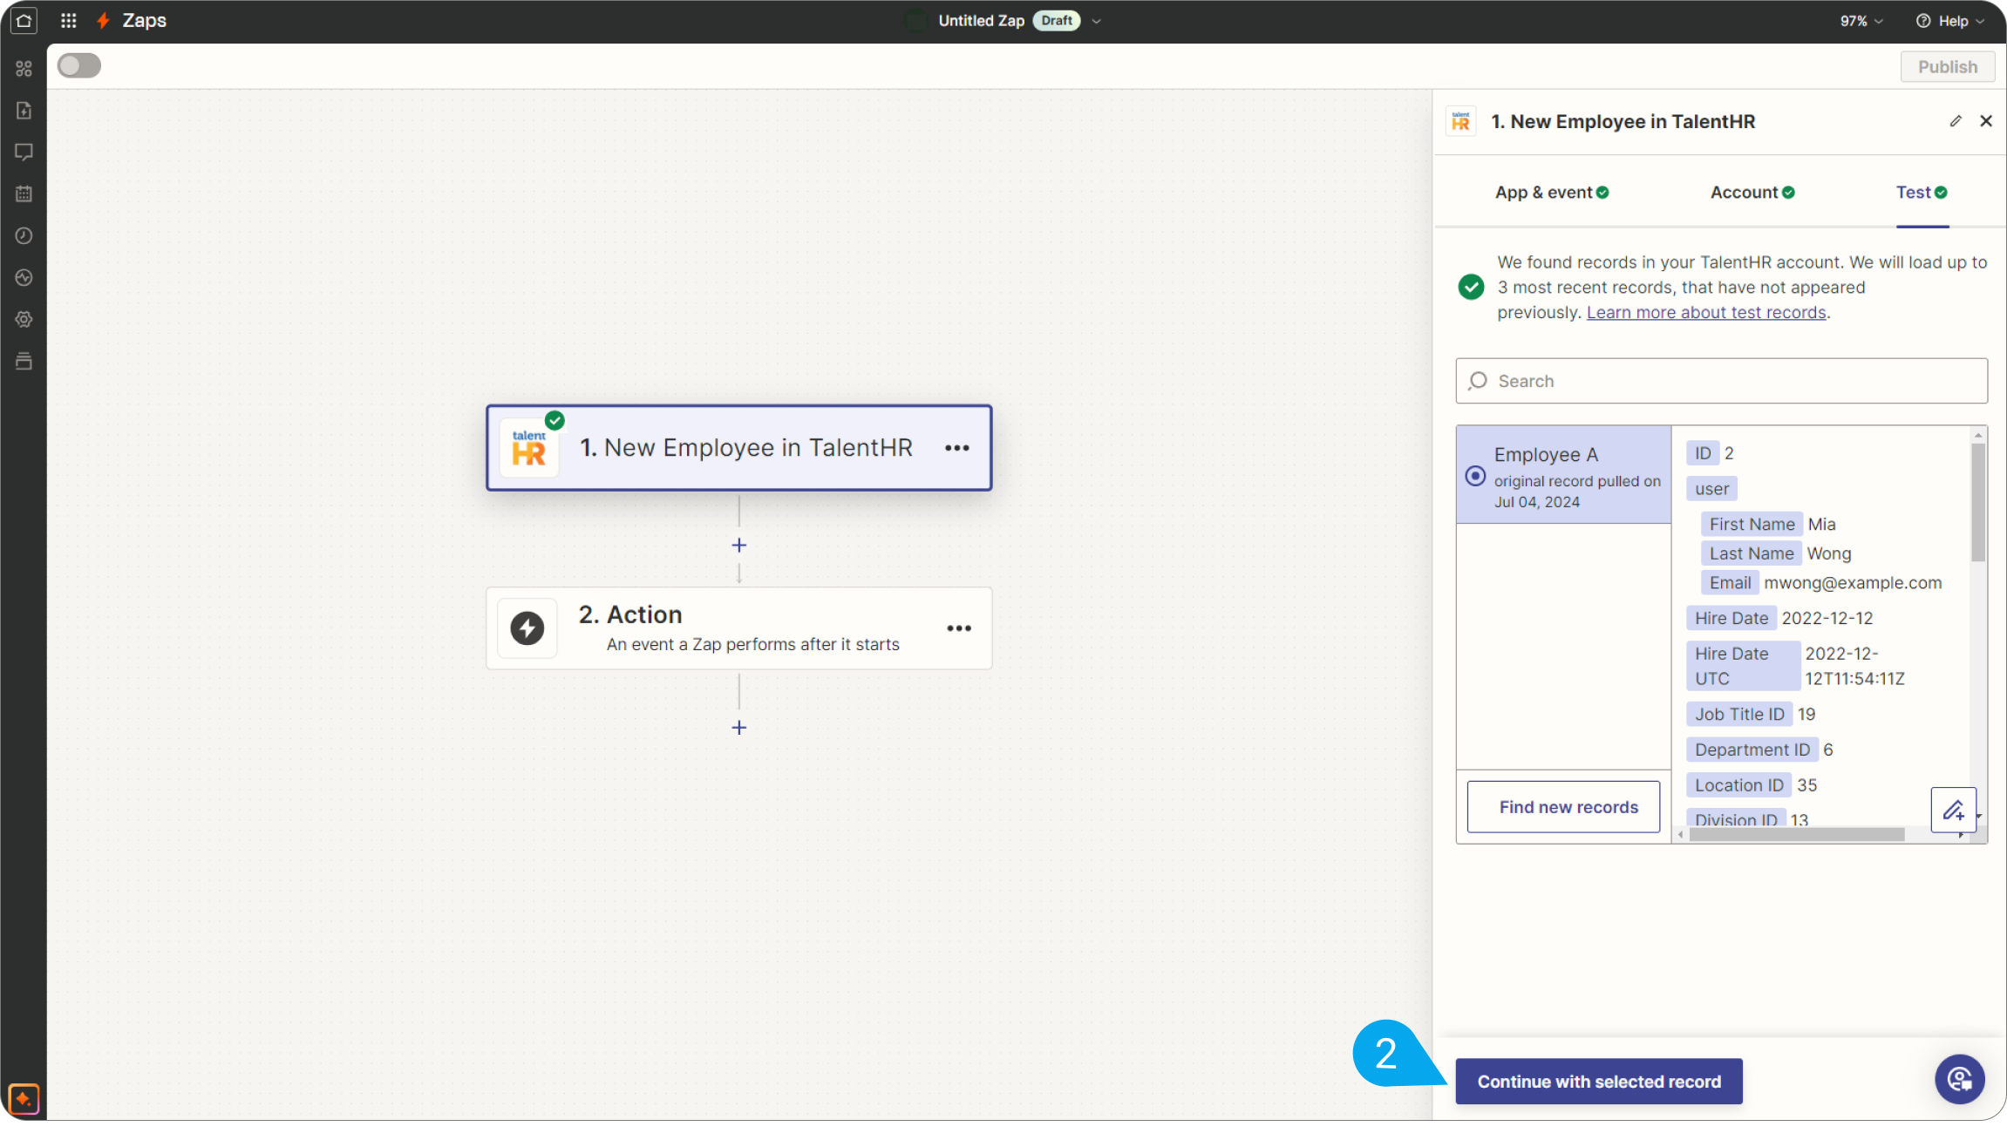Click the mwong@example.com value
This screenshot has width=2007, height=1140.
coord(1853,583)
